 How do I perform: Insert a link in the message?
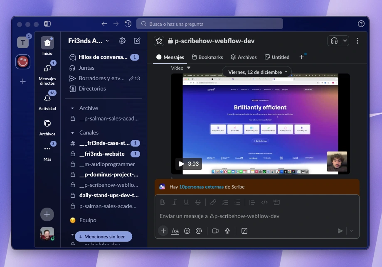[x=213, y=202]
